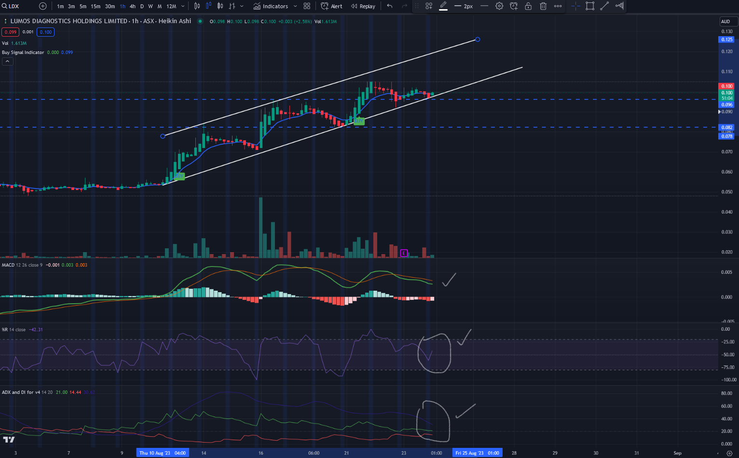Open the Indicators dialog
This screenshot has width=739, height=458.
(x=271, y=6)
